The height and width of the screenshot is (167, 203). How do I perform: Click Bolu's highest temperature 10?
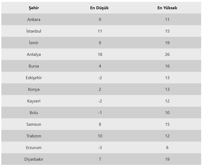point(167,113)
